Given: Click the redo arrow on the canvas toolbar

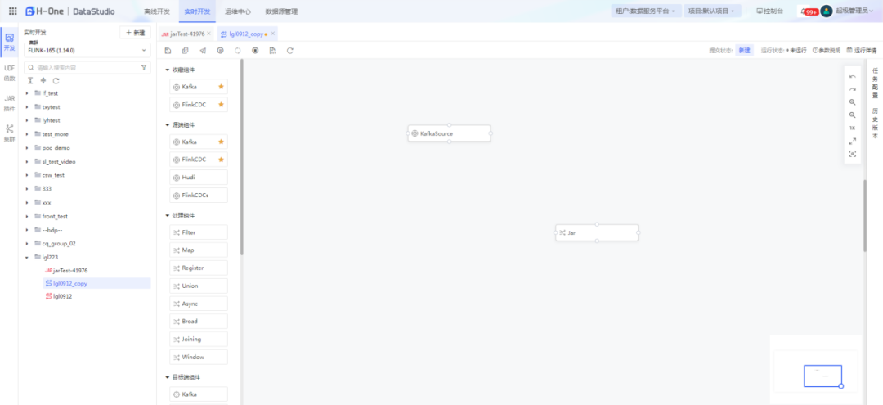Looking at the screenshot, I should 853,89.
